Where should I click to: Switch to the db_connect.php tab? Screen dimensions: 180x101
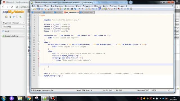tap(87, 12)
